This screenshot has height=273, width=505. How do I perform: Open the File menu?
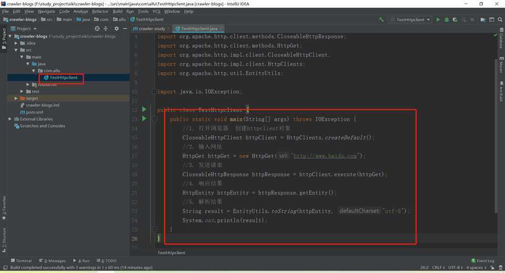5,11
